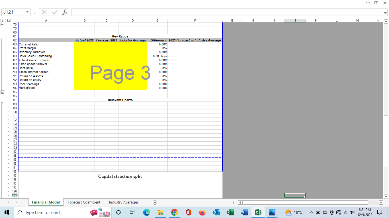The width and height of the screenshot is (389, 218).
Task: Open the Name Box dropdown
Action: click(x=27, y=12)
